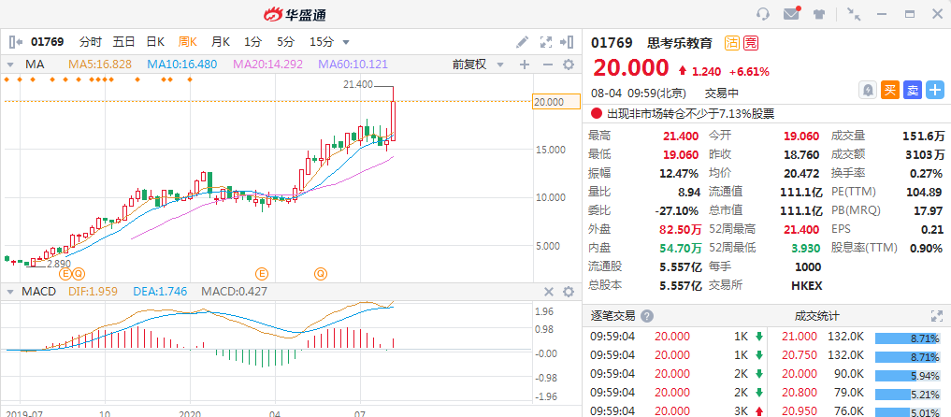Click the PE(TTM) value 104.89

[923, 192]
